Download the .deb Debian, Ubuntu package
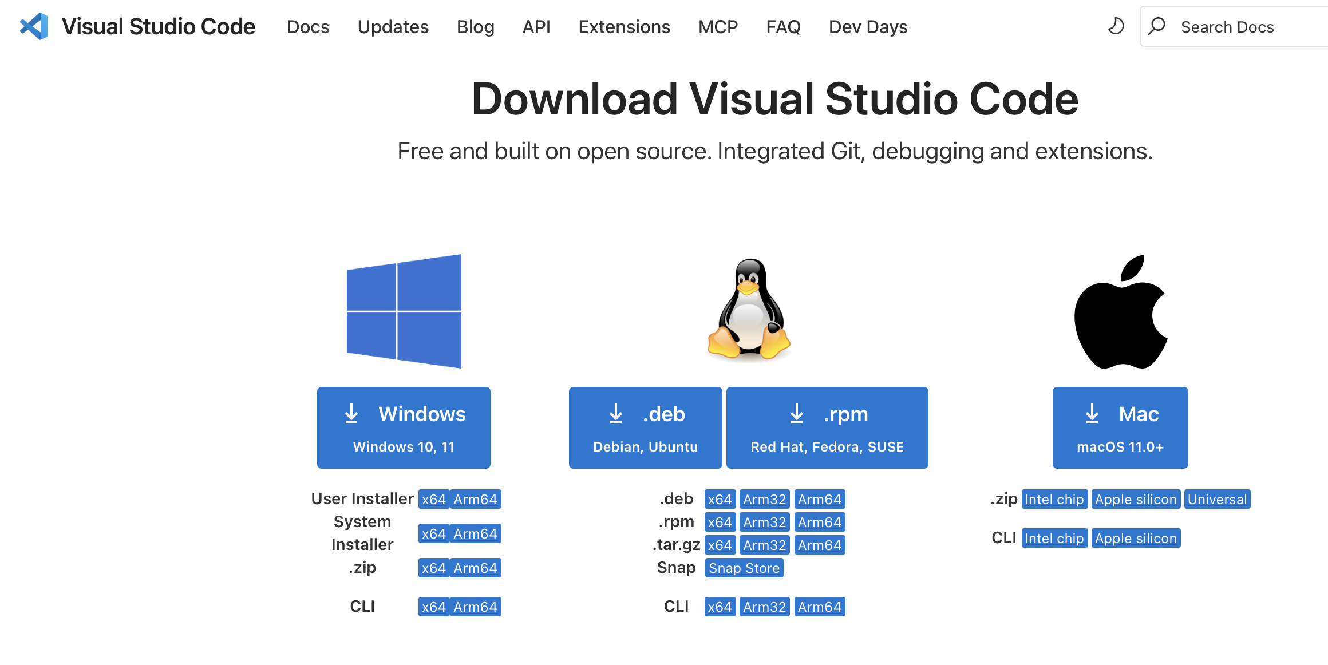Viewport: 1328px width, 665px height. pyautogui.click(x=645, y=427)
